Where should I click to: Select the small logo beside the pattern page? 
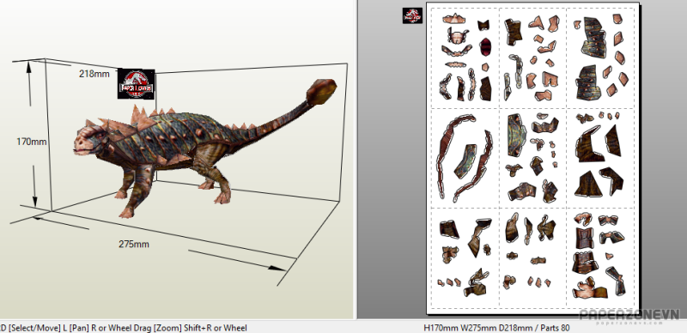tap(412, 15)
